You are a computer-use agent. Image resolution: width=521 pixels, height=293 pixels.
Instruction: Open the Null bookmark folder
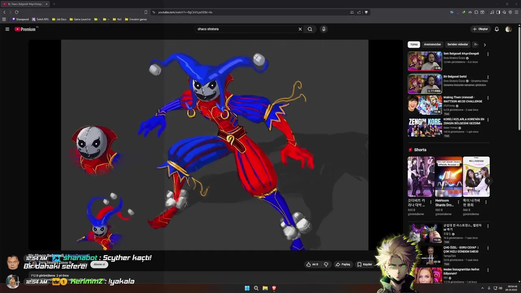[117, 19]
